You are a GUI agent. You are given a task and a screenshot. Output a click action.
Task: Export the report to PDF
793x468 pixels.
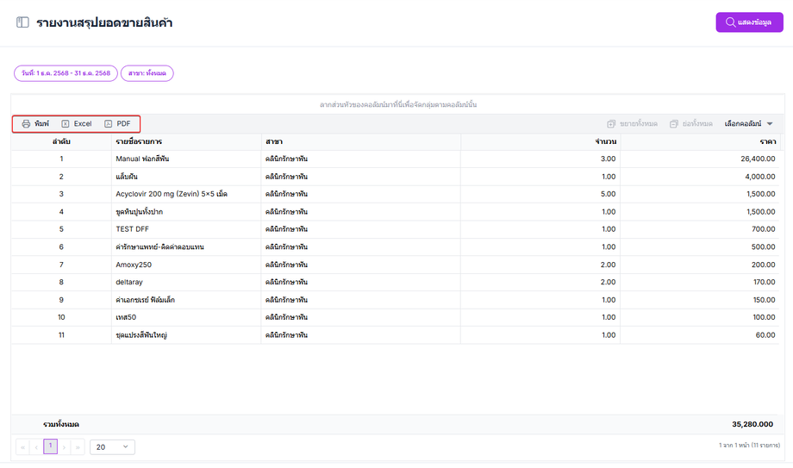pos(118,124)
